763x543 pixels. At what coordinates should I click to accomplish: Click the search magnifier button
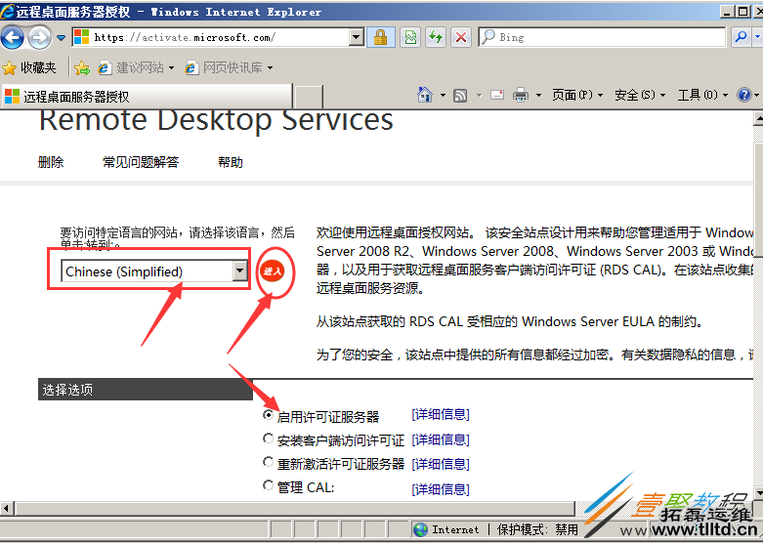pyautogui.click(x=742, y=37)
